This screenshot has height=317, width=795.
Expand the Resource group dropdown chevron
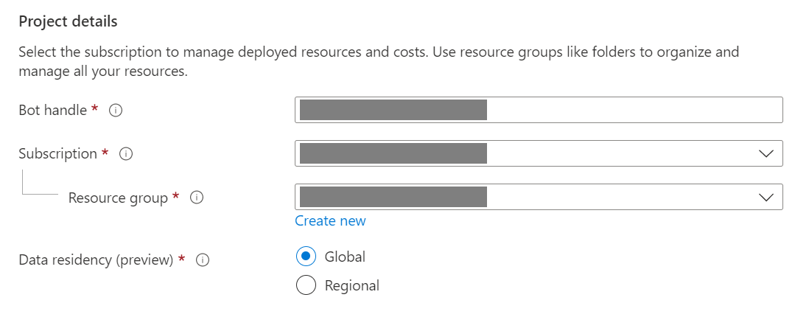pyautogui.click(x=766, y=197)
